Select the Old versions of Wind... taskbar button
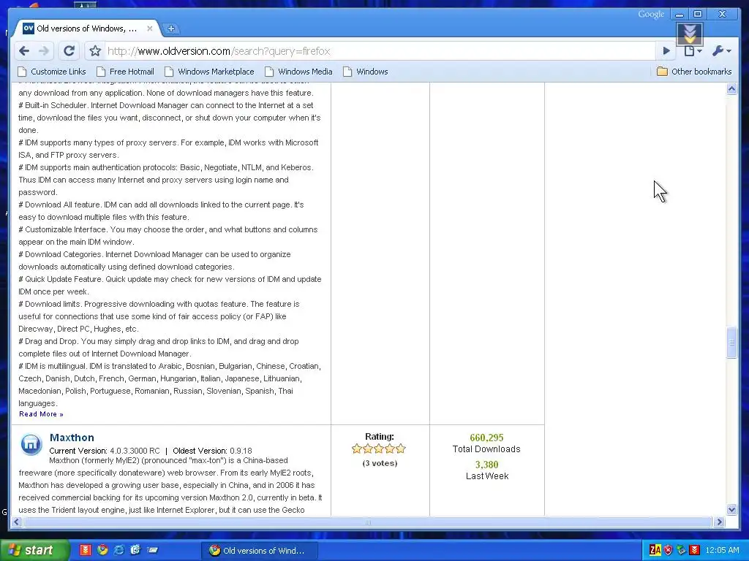This screenshot has width=749, height=561. pyautogui.click(x=260, y=551)
